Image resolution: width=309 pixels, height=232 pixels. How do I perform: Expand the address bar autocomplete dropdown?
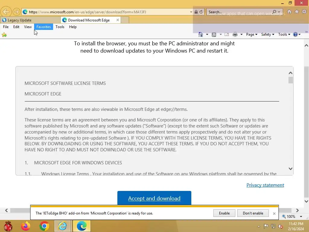(x=191, y=12)
